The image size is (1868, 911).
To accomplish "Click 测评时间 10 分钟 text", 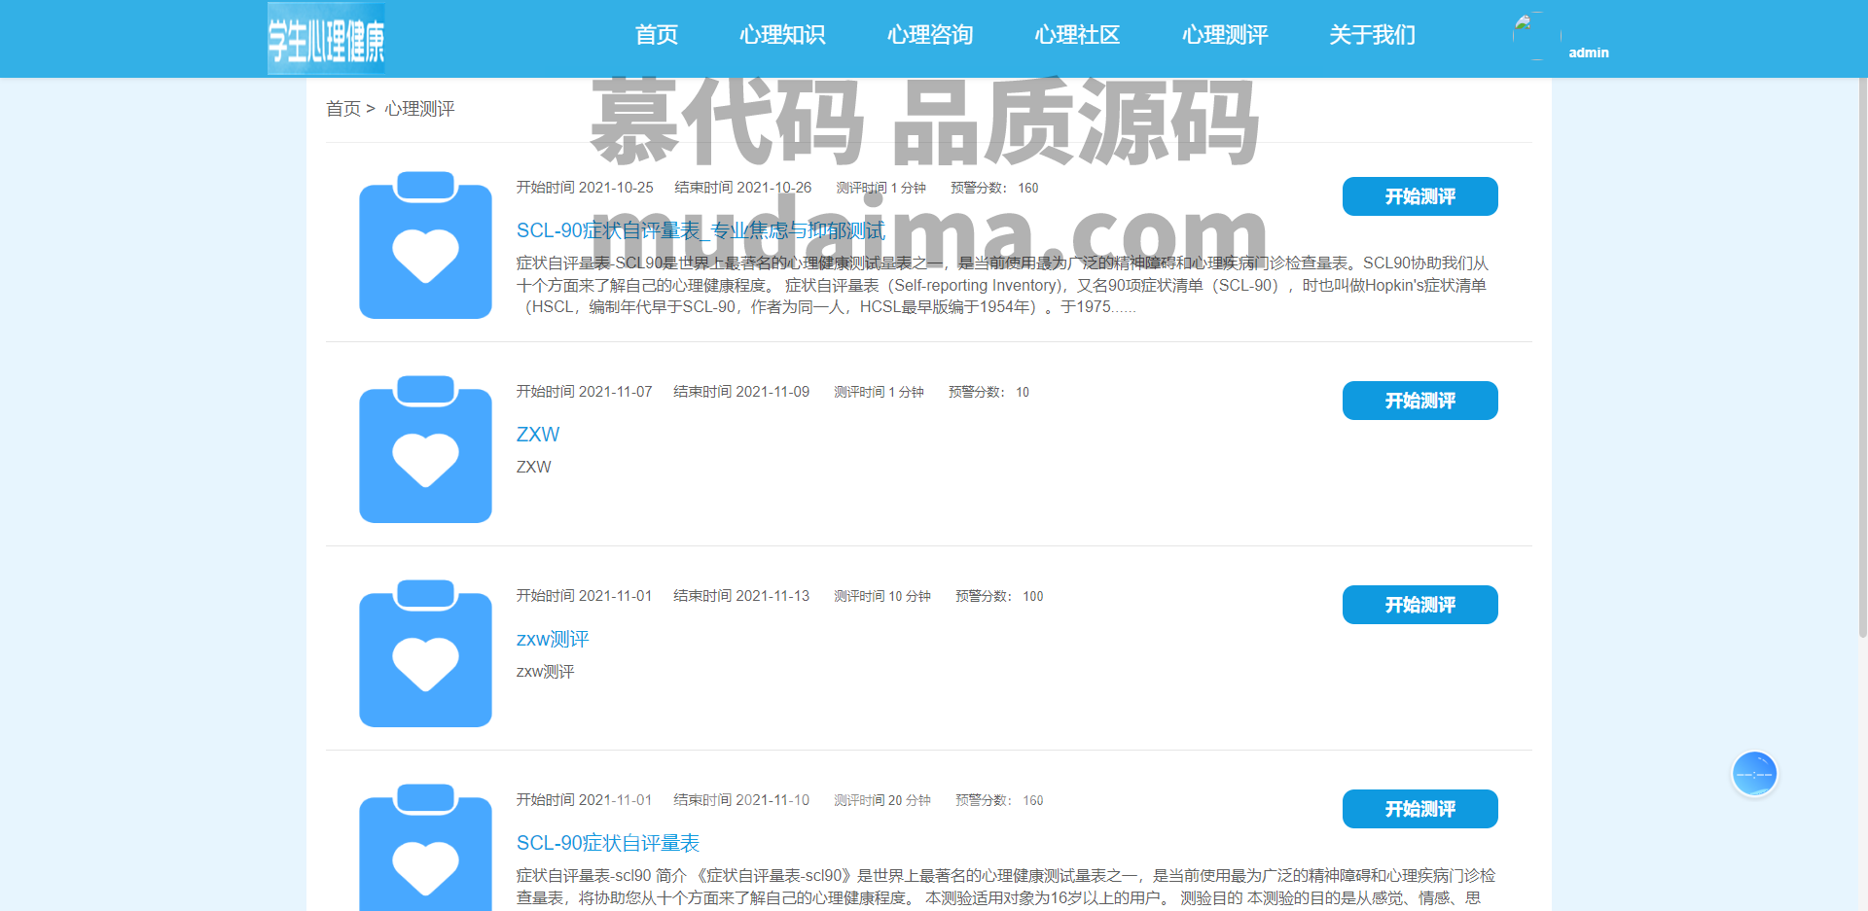I will 882,596.
